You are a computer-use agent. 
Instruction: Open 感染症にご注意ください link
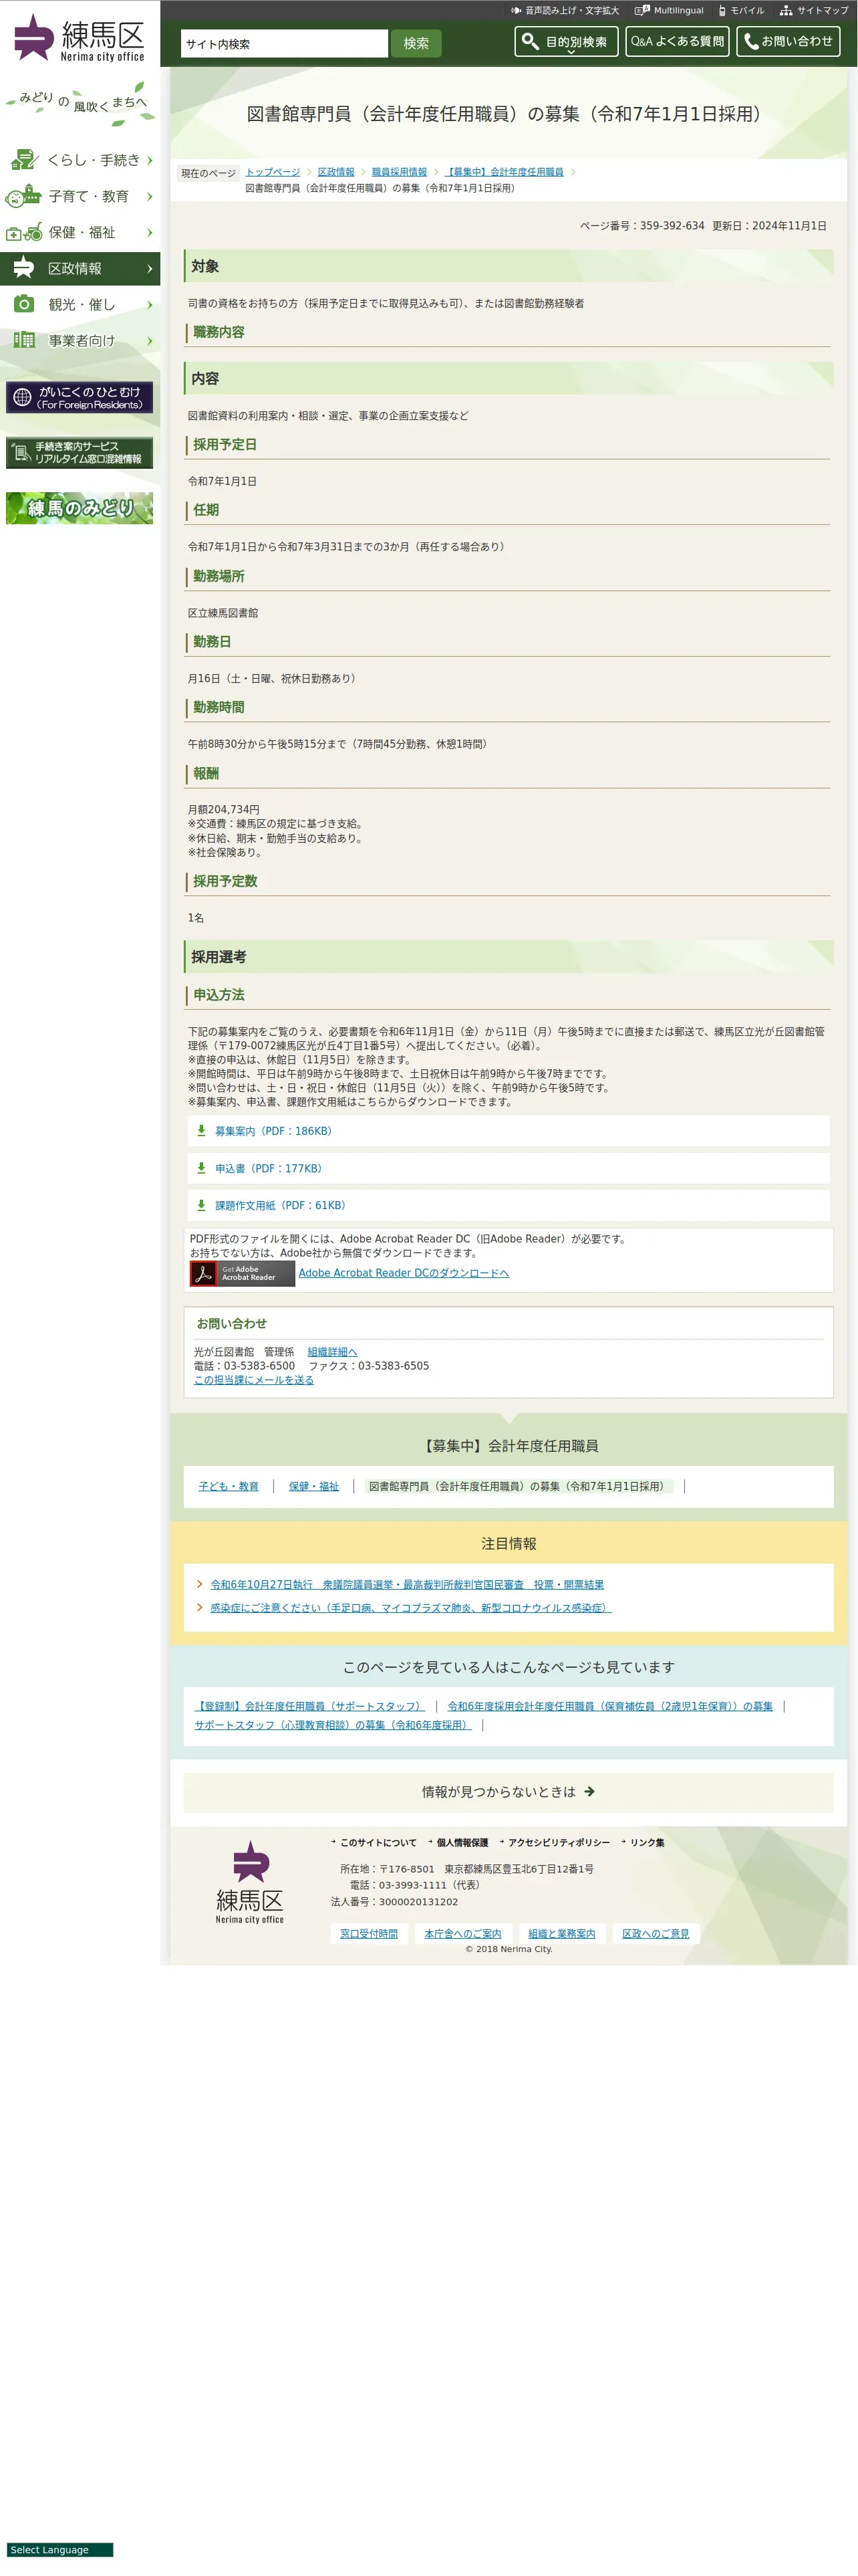410,1607
